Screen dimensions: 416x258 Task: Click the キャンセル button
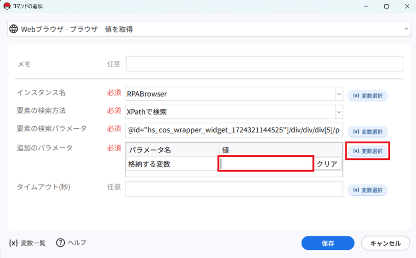coord(385,243)
